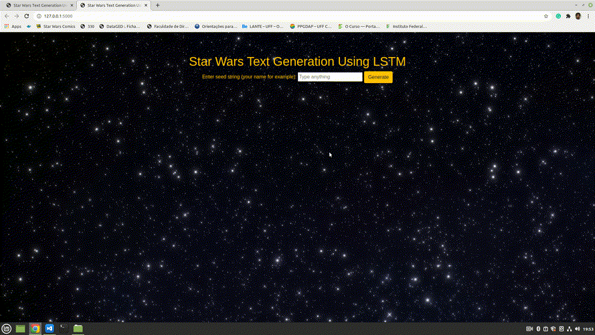Open a new browser tab
The width and height of the screenshot is (595, 335).
coord(157,5)
